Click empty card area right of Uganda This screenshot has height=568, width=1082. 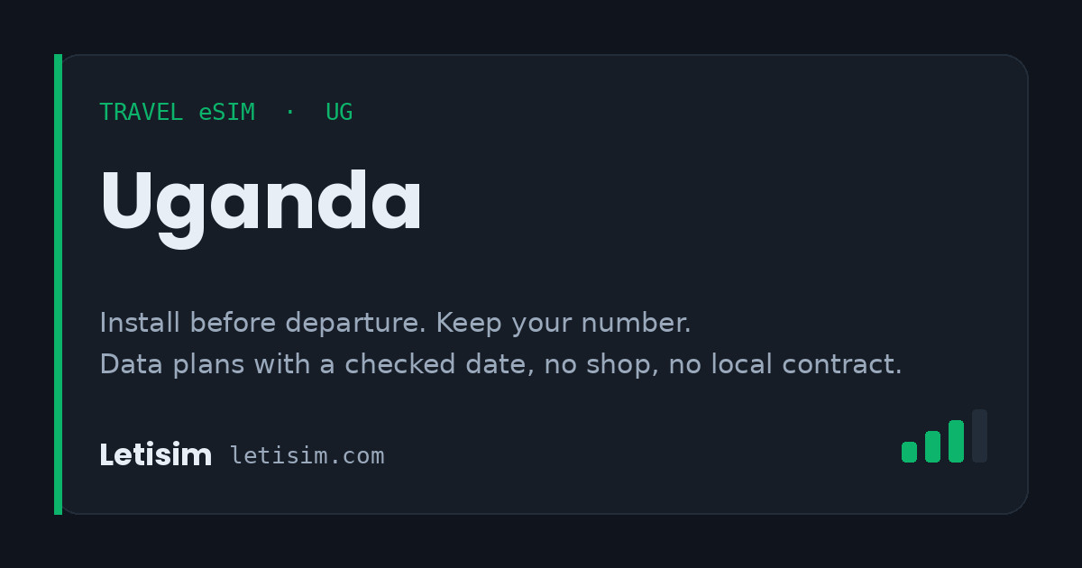[x=721, y=205]
